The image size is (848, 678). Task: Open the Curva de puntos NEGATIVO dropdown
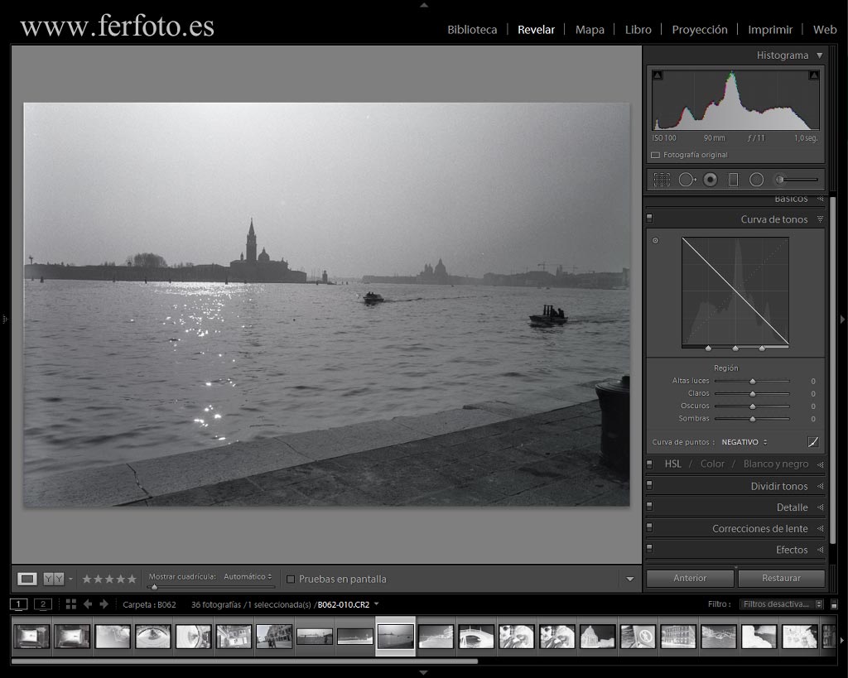pos(744,442)
